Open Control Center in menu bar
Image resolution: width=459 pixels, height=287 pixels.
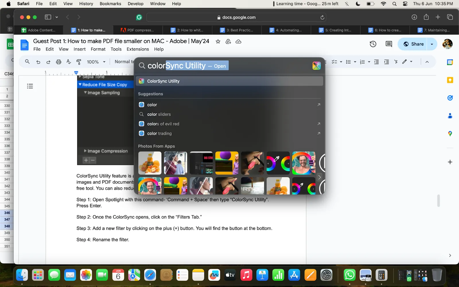coord(405,4)
